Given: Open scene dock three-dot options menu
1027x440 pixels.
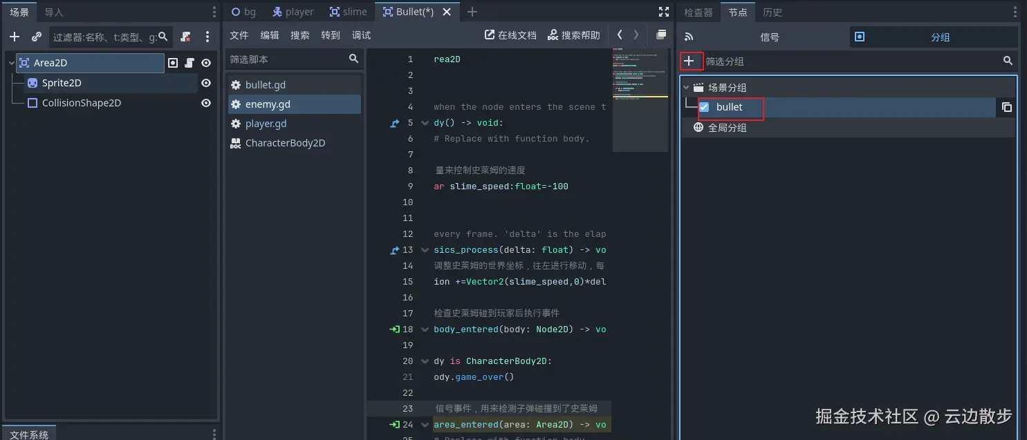Looking at the screenshot, I should (x=207, y=37).
